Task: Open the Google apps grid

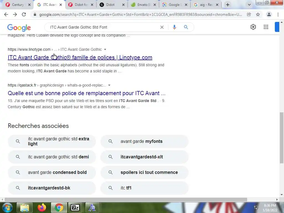Action: 266,27
